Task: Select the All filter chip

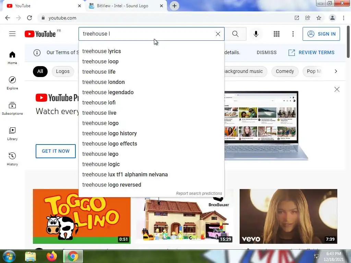Action: coord(40,71)
